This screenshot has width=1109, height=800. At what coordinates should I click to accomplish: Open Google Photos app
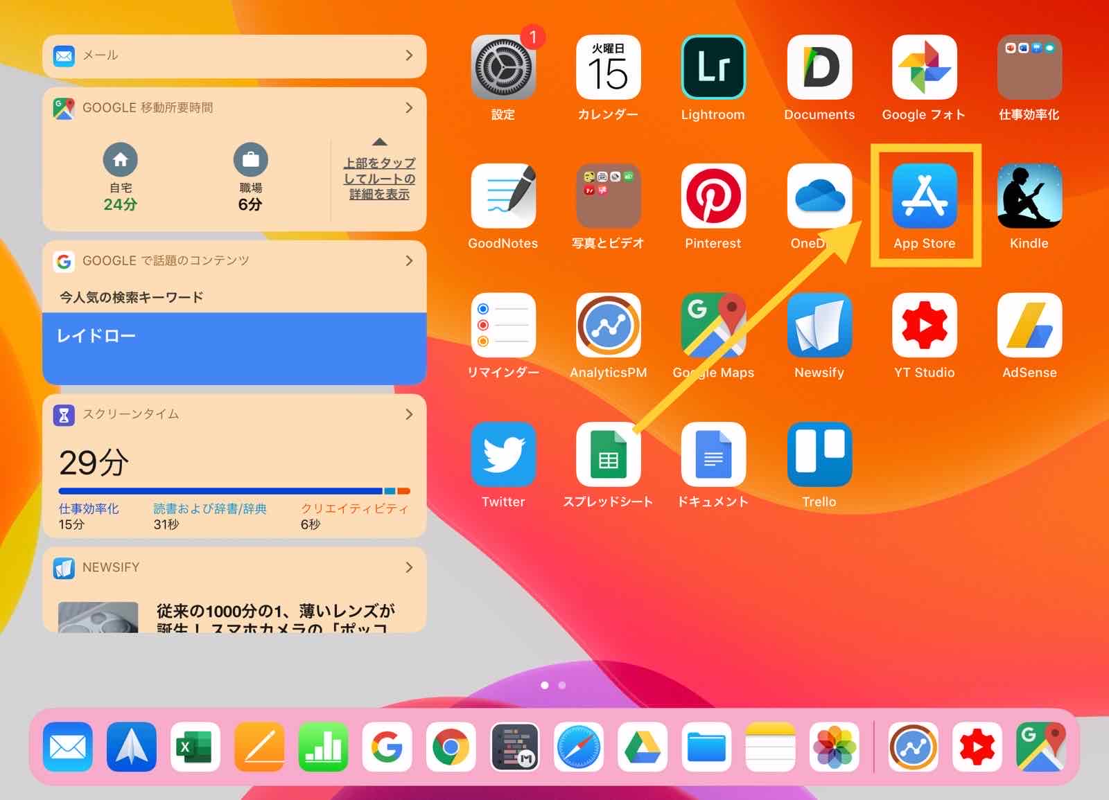(924, 67)
